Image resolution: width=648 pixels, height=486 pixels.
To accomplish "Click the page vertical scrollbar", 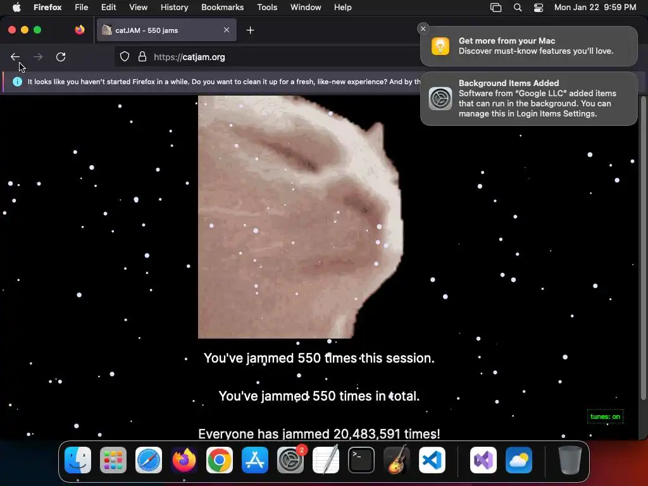I will pos(643,248).
